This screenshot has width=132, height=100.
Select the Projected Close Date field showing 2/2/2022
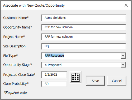[x=54, y=75]
